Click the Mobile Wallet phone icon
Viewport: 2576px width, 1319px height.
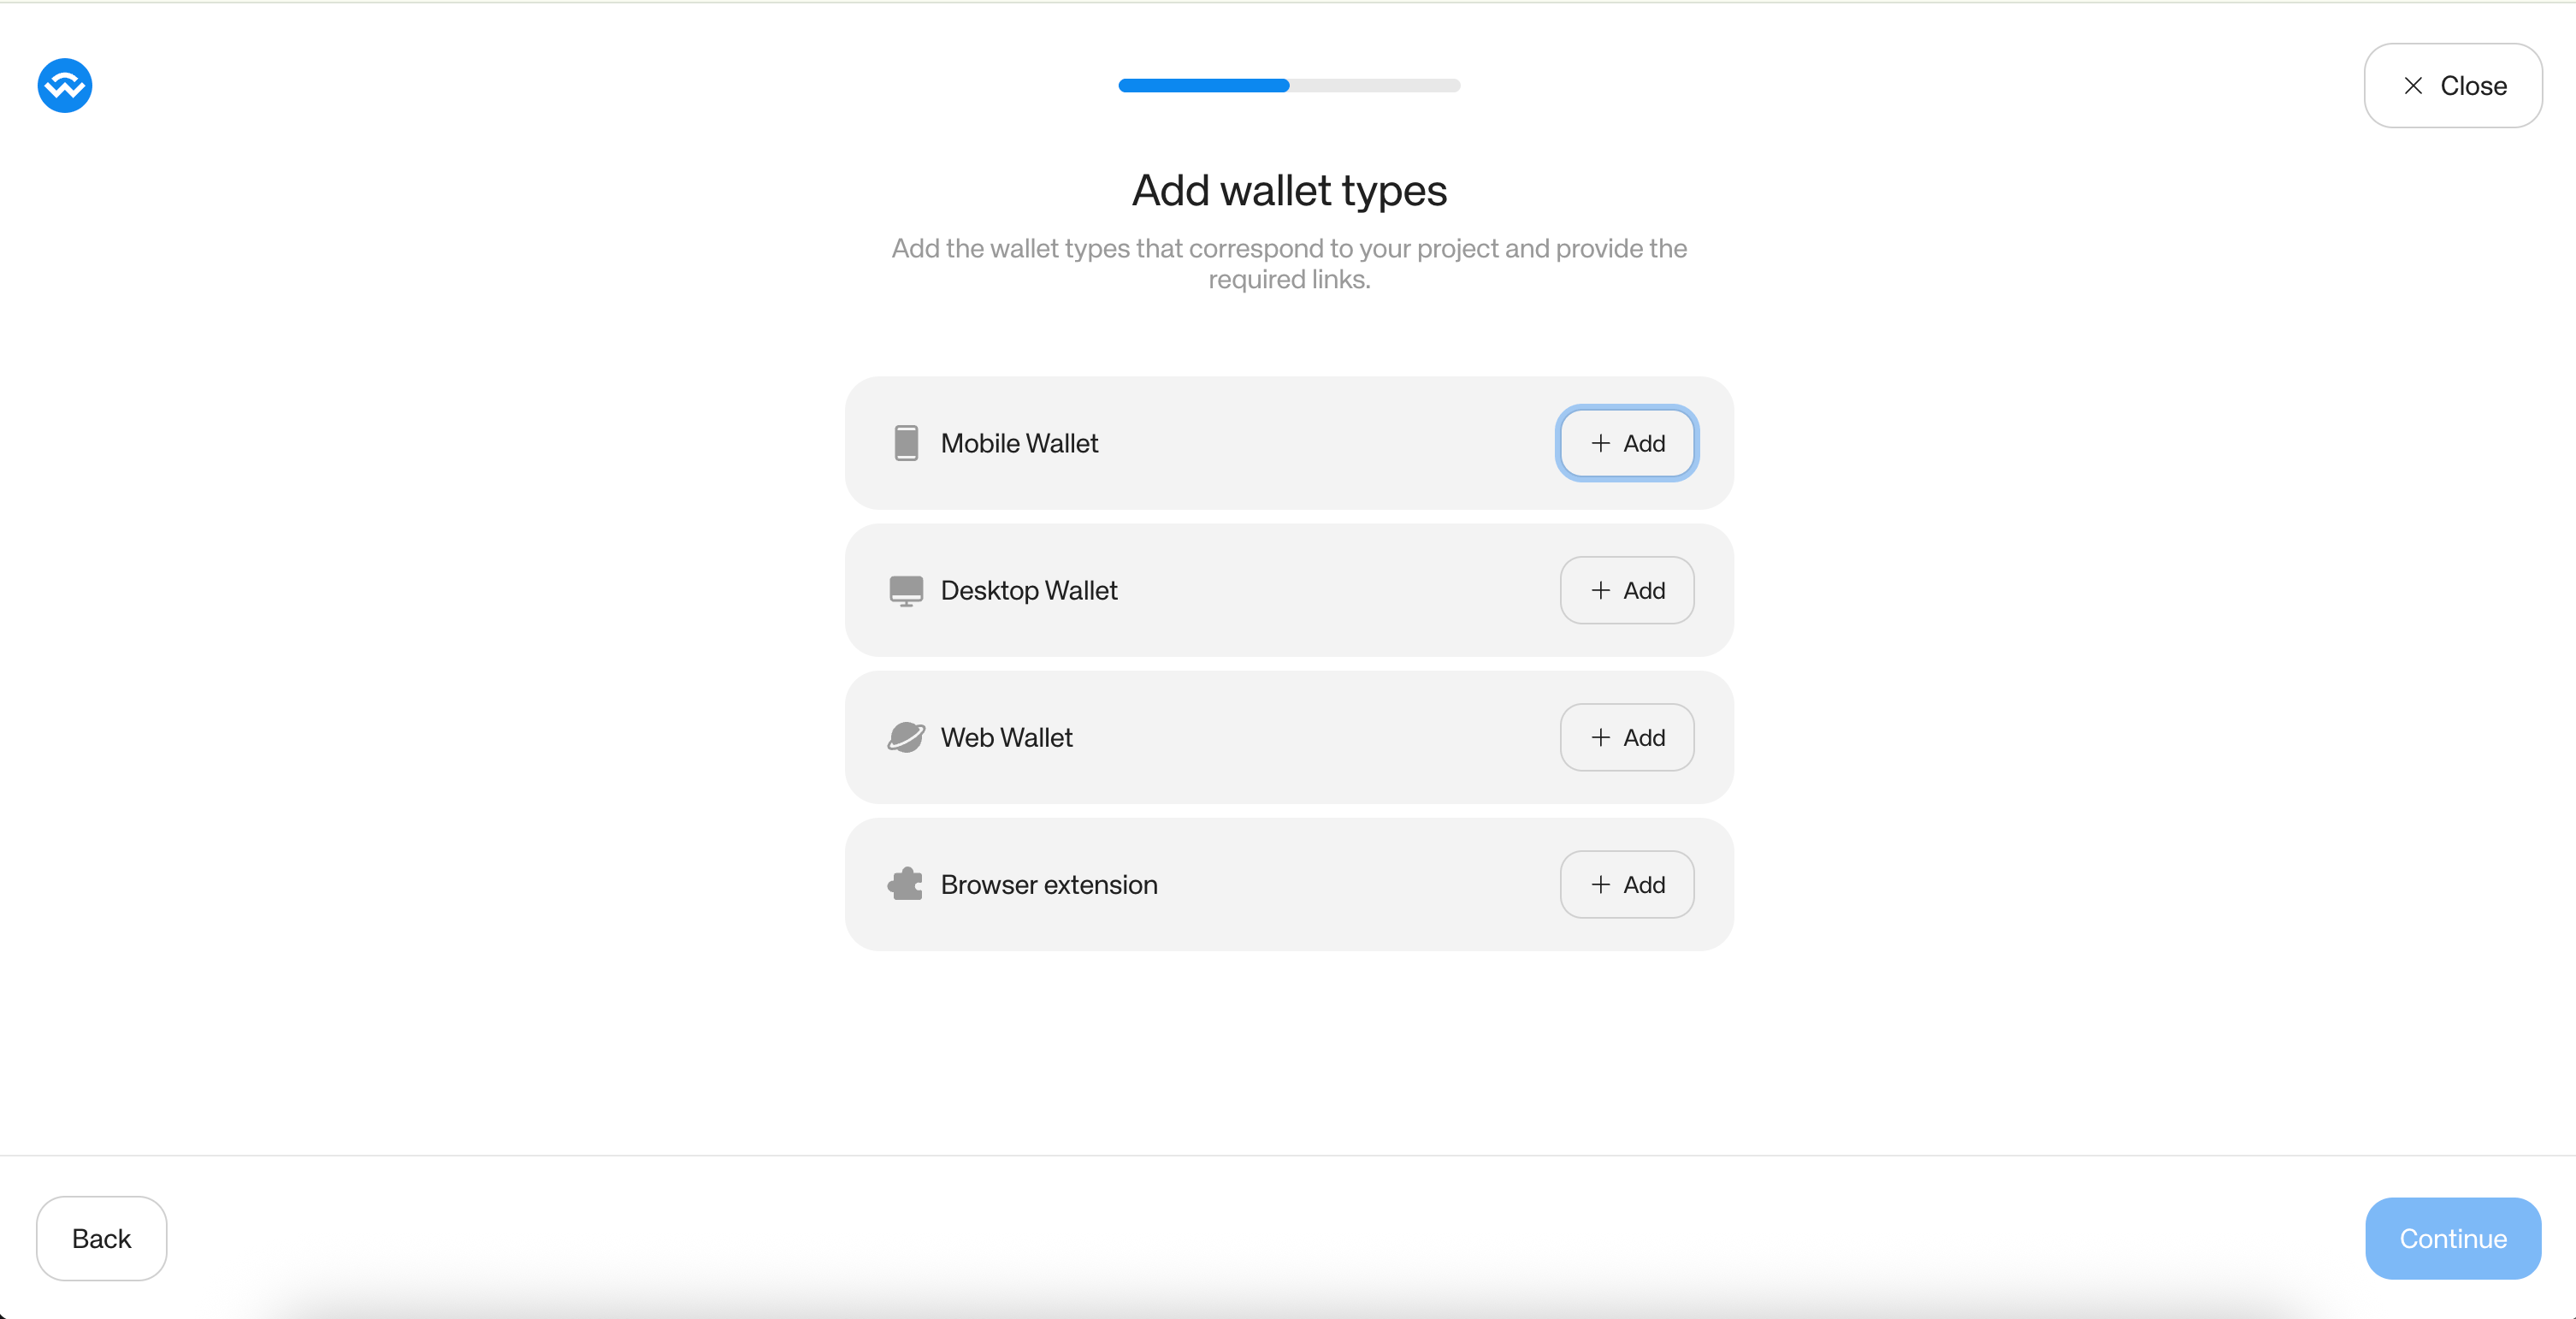pos(906,443)
